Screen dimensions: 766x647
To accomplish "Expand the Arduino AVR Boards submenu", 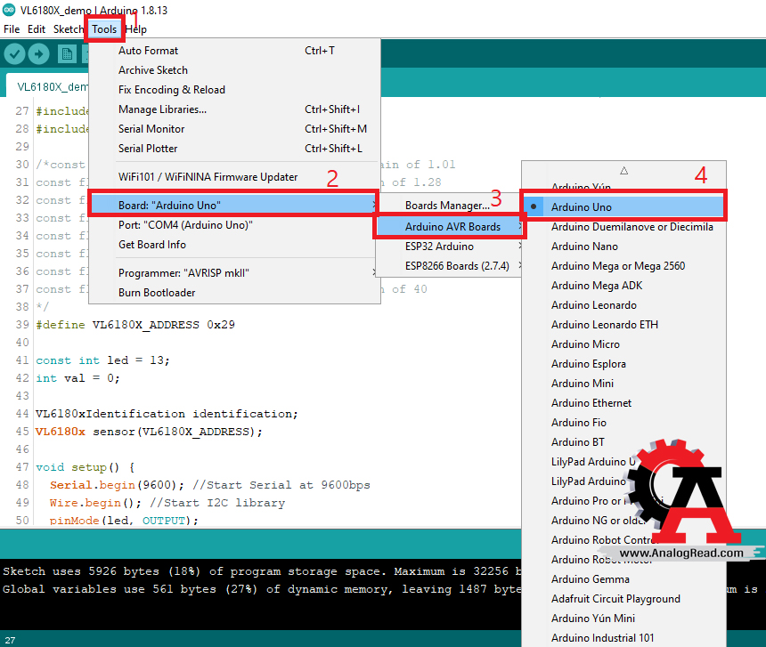I will [450, 227].
